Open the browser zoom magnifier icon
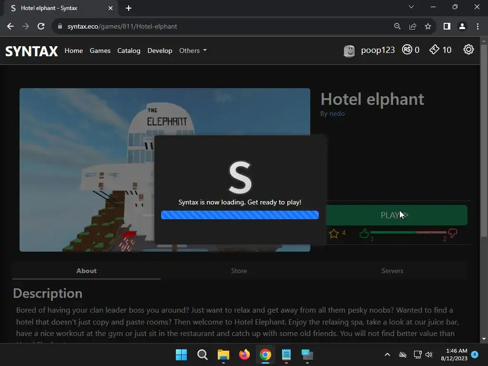This screenshot has height=366, width=488. tap(397, 27)
